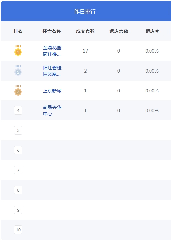Select the rank 8 number badge
The width and height of the screenshot is (171, 242).
coord(18,190)
